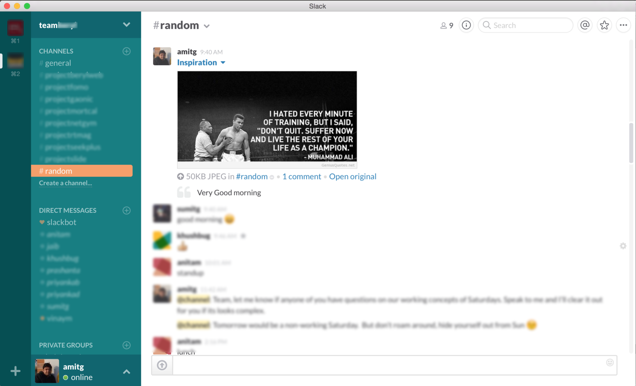Click the Create a channel link
This screenshot has height=386, width=636.
click(66, 183)
